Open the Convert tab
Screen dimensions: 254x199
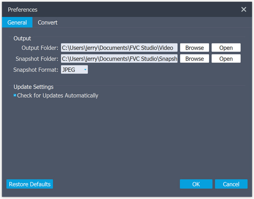48,22
